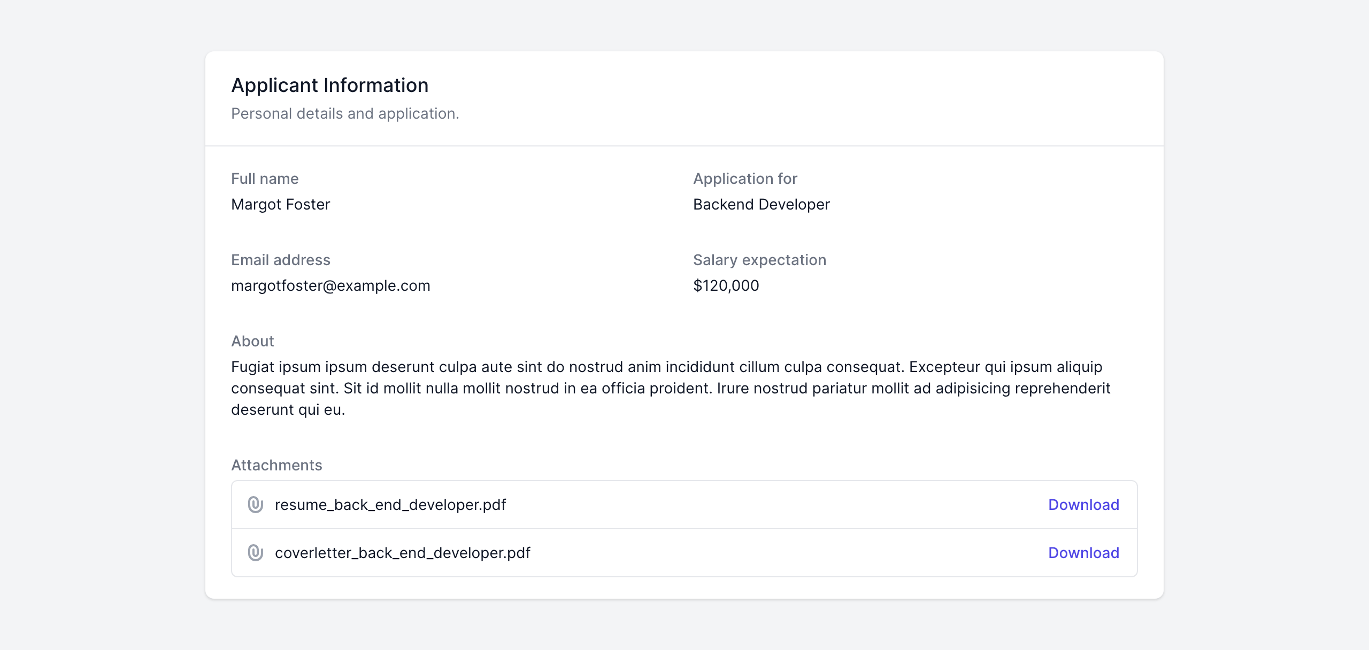Click the Application for label

(745, 179)
